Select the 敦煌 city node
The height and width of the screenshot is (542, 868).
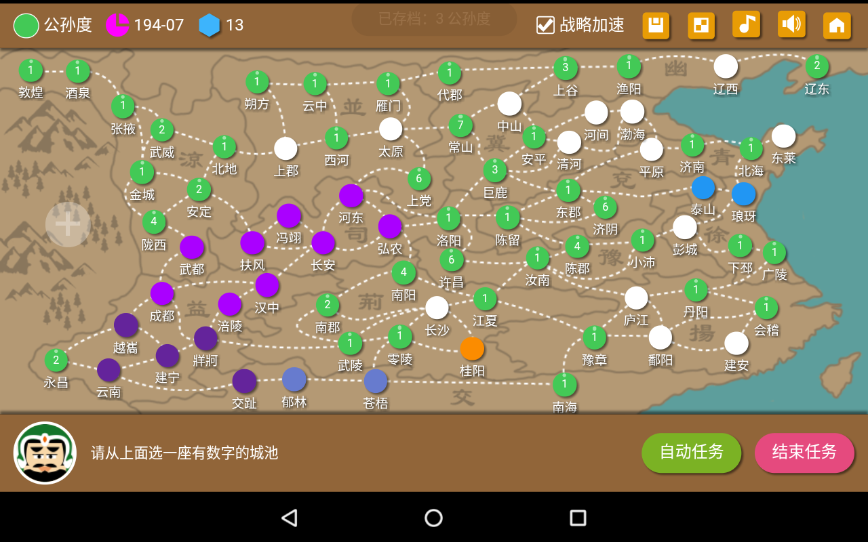pyautogui.click(x=31, y=70)
